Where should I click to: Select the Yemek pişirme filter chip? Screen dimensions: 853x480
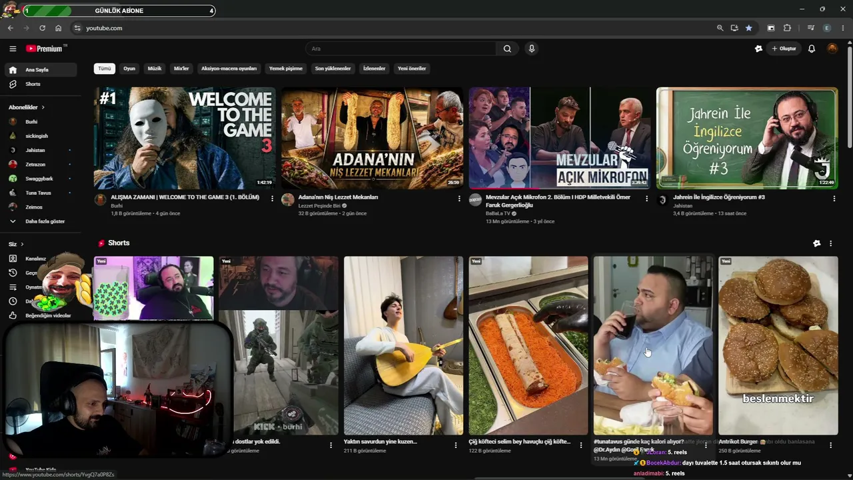[x=286, y=68]
